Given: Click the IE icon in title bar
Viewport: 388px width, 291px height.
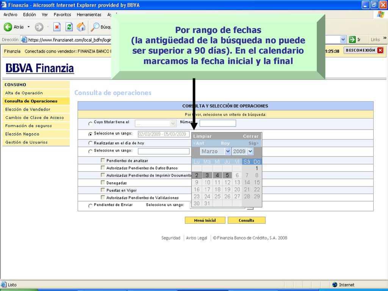Looking at the screenshot, I should 4,5.
